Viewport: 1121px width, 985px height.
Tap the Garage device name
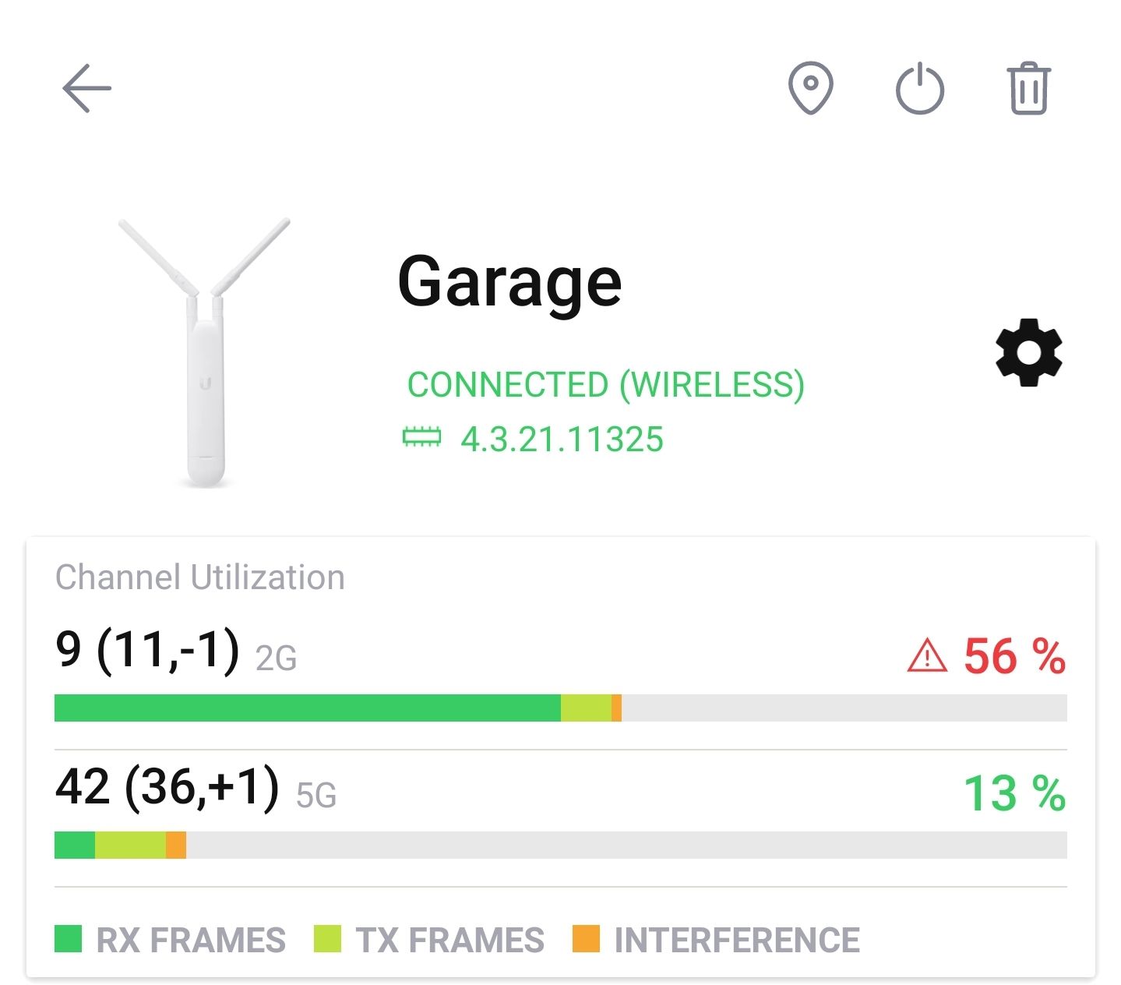[509, 282]
